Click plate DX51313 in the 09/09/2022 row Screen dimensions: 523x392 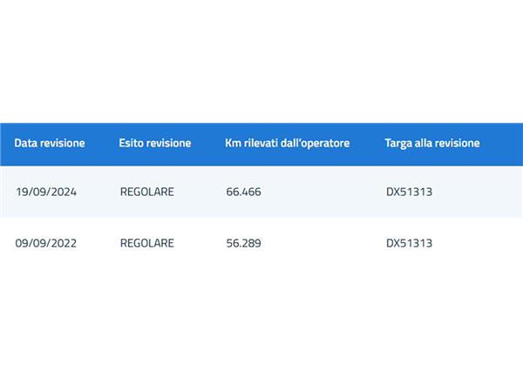point(410,243)
